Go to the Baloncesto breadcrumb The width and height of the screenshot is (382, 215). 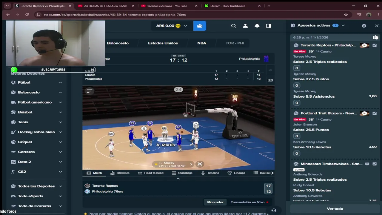click(x=118, y=43)
